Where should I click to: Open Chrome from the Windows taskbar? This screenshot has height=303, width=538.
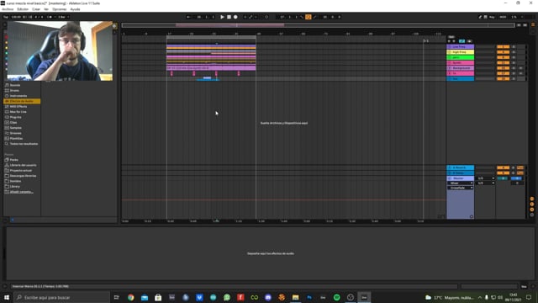point(131,297)
